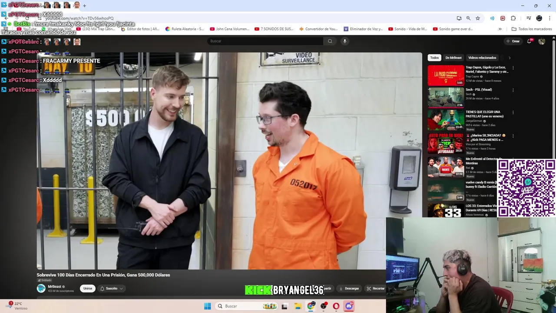Open bookmark 7 SONIDOS DE SUS
Screen dimensions: 556x313
tap(273, 29)
